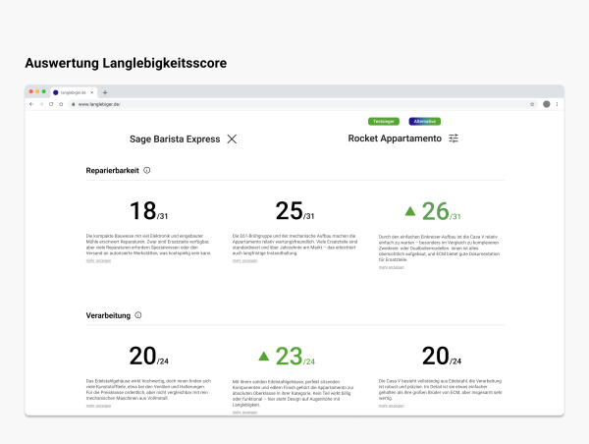Open a new browser tab
This screenshot has height=444, width=589.
click(x=105, y=92)
